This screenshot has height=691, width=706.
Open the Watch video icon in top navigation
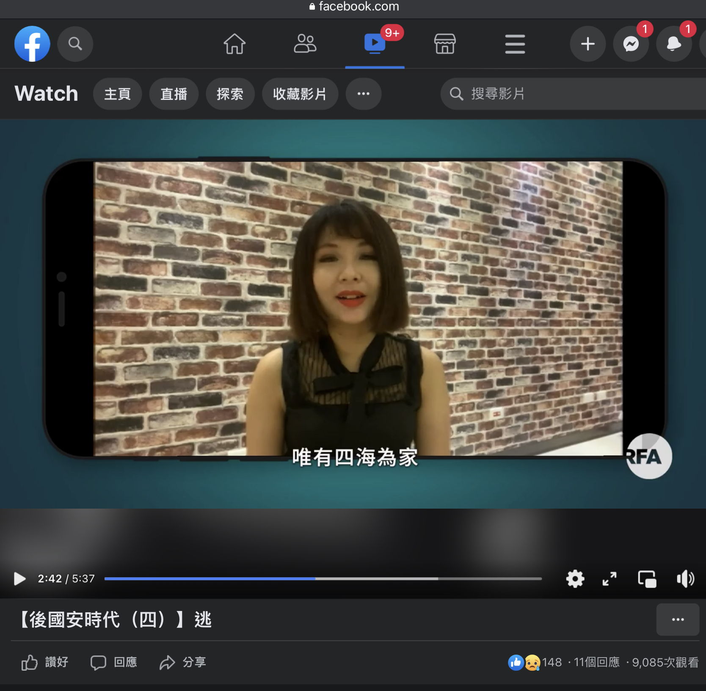click(374, 44)
